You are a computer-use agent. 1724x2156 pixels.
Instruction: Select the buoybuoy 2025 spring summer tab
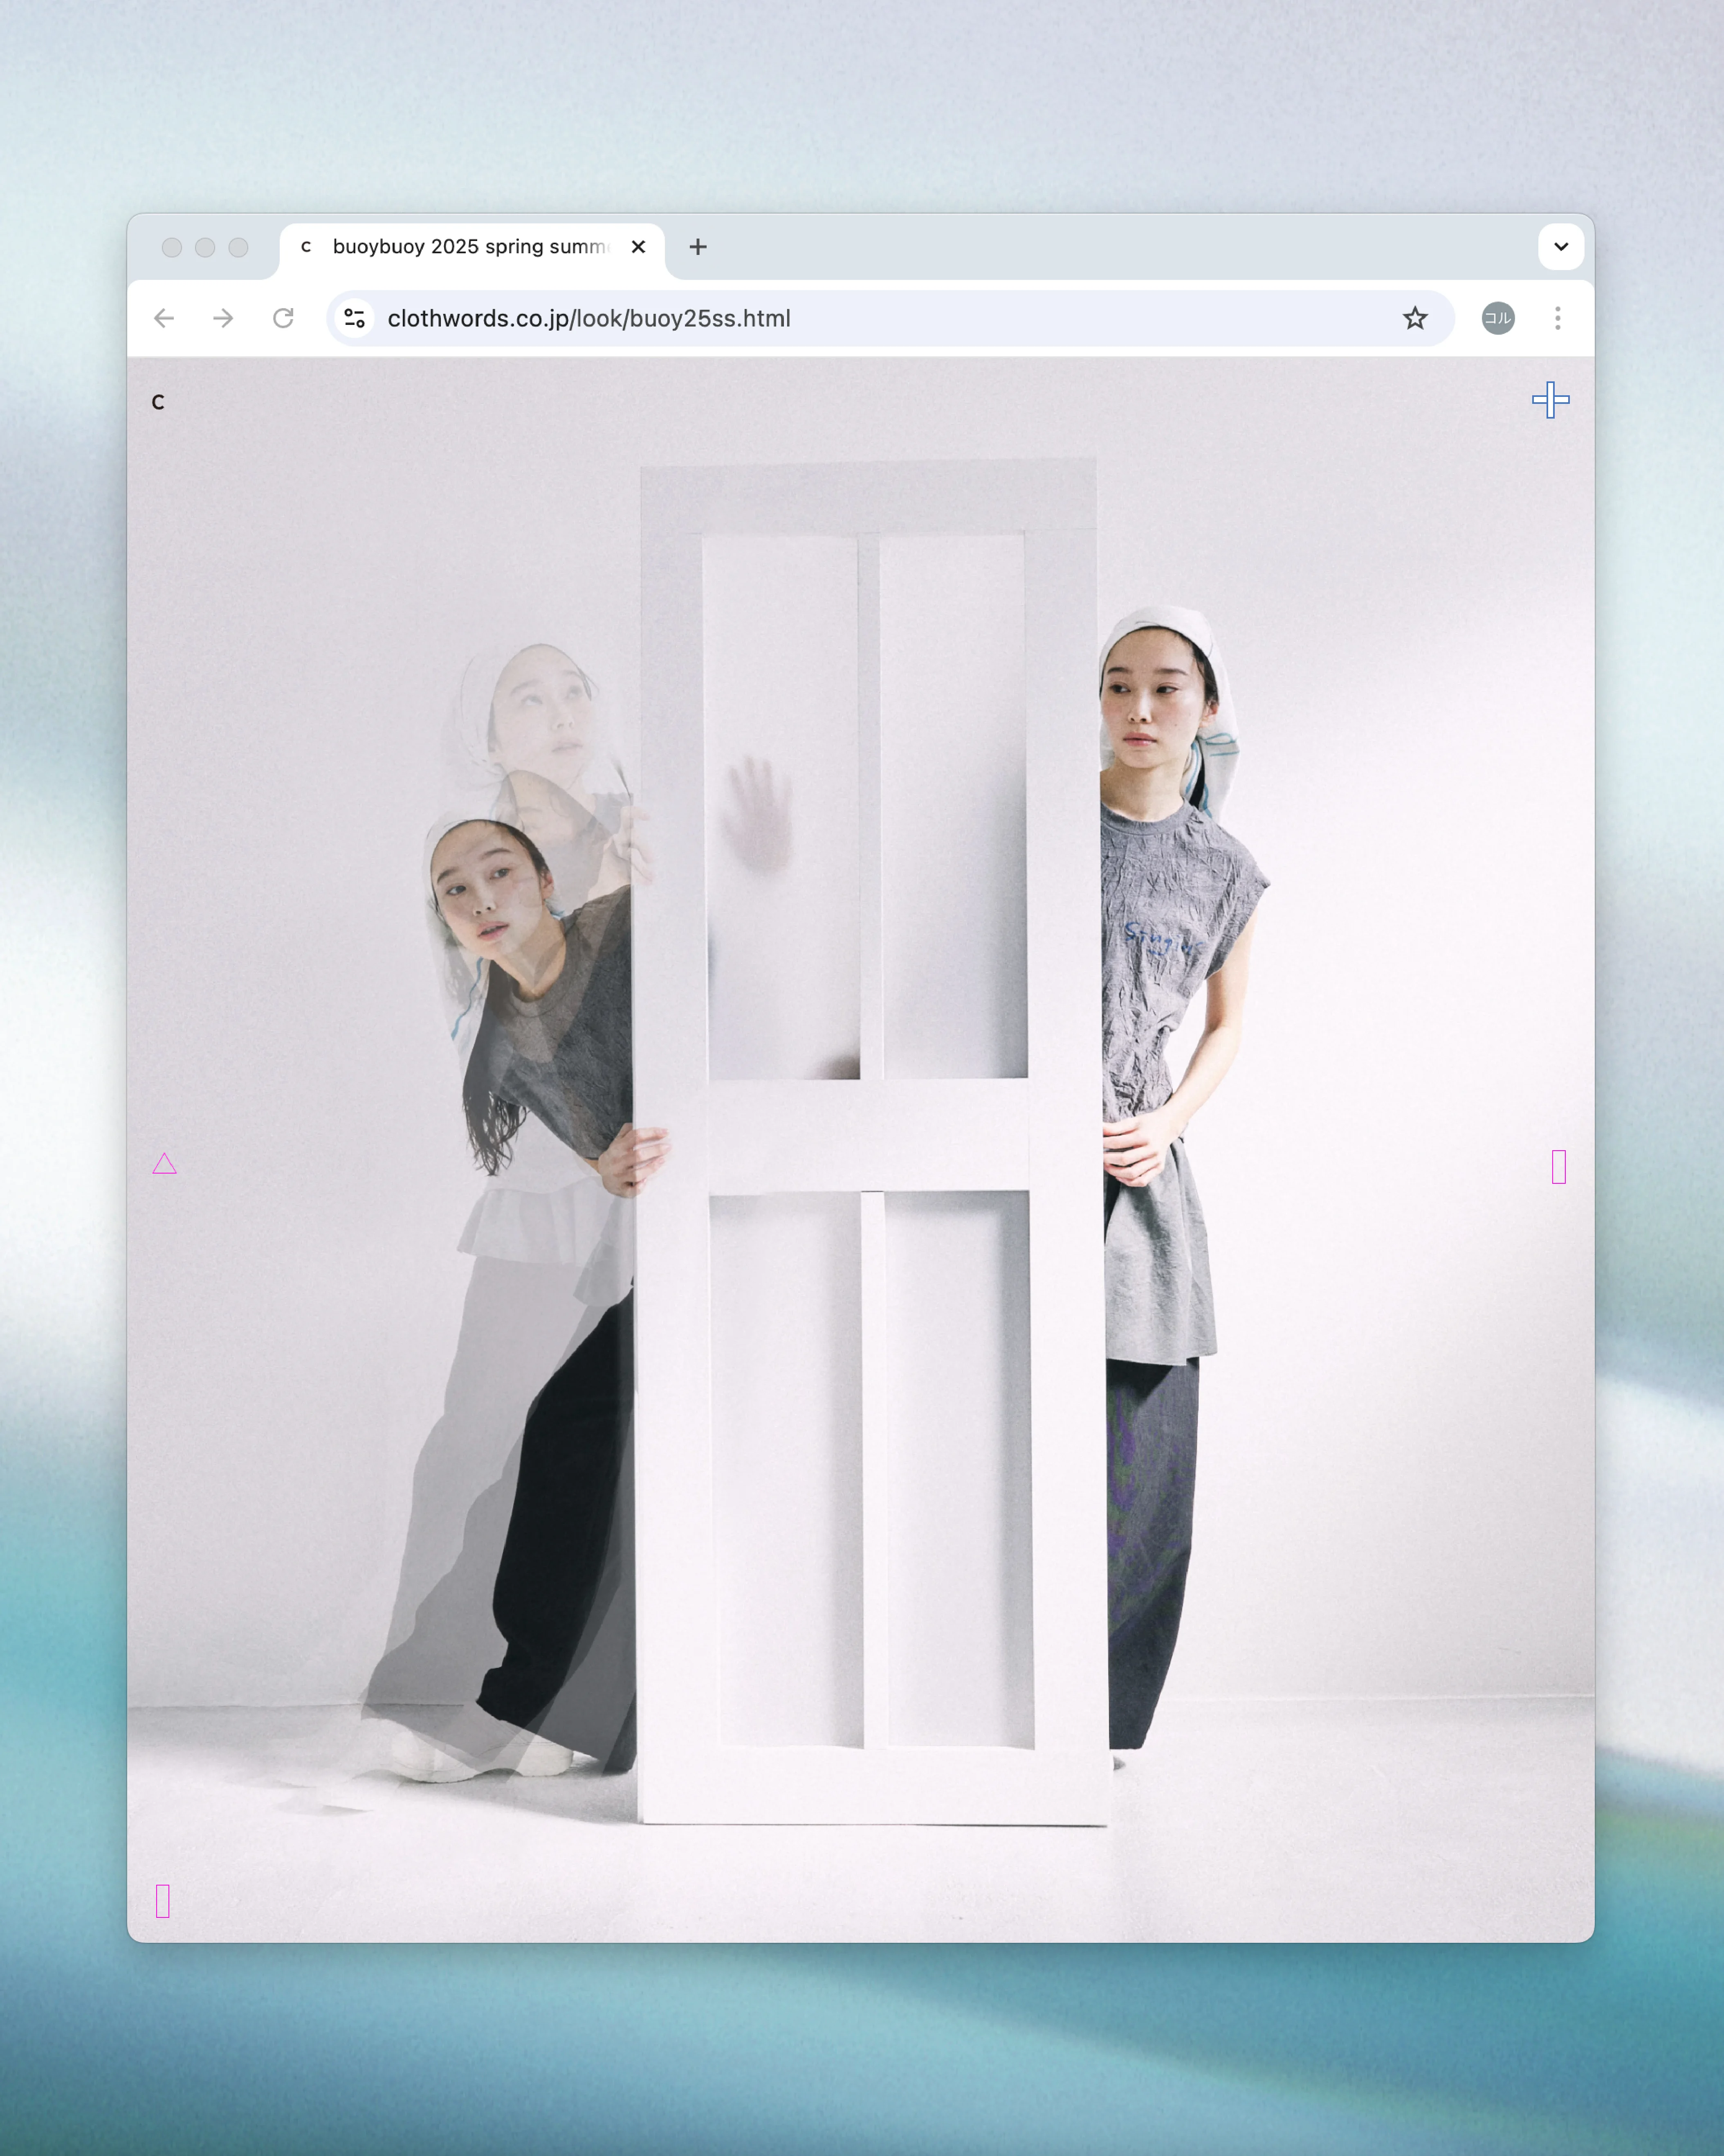pos(472,247)
